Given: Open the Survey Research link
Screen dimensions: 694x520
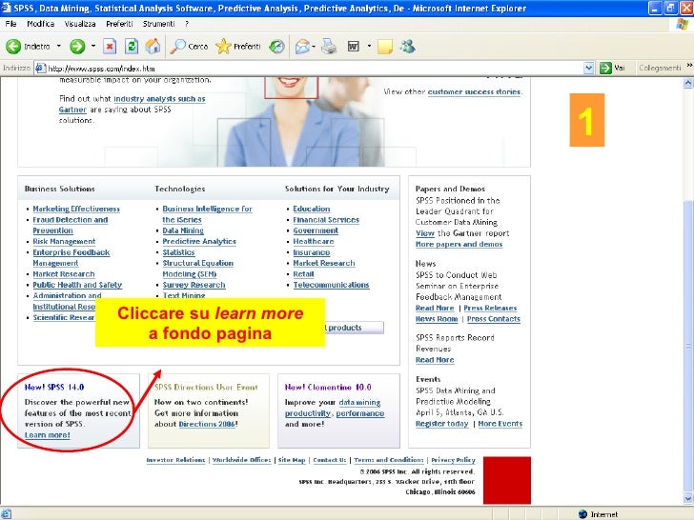Looking at the screenshot, I should (x=194, y=285).
